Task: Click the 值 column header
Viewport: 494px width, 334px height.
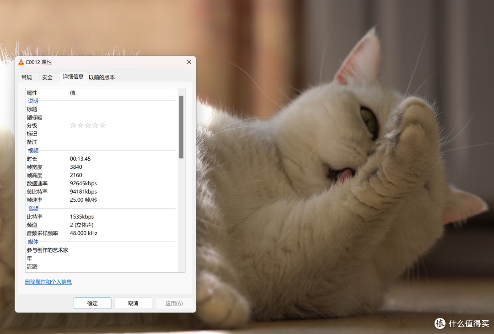Action: (x=119, y=92)
